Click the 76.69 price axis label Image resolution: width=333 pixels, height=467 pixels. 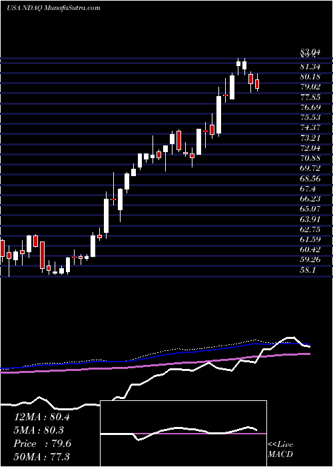[x=310, y=107]
